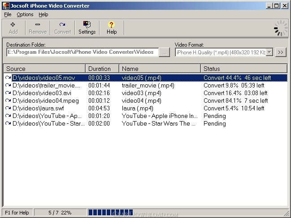Click Pending status of Star Wars row
The image size is (291, 218).
pyautogui.click(x=214, y=123)
